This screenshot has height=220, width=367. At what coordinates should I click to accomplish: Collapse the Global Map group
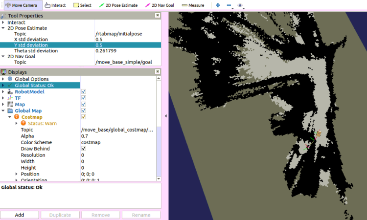point(3,110)
